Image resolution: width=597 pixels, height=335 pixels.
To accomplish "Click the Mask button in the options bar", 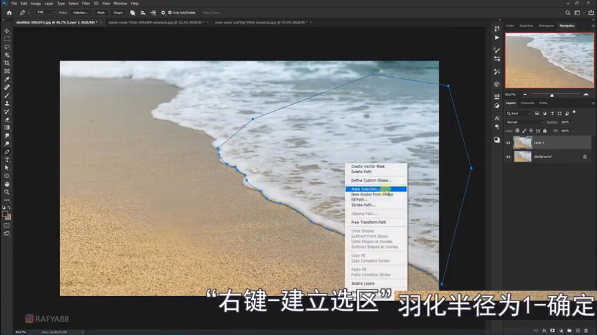I will [101, 13].
